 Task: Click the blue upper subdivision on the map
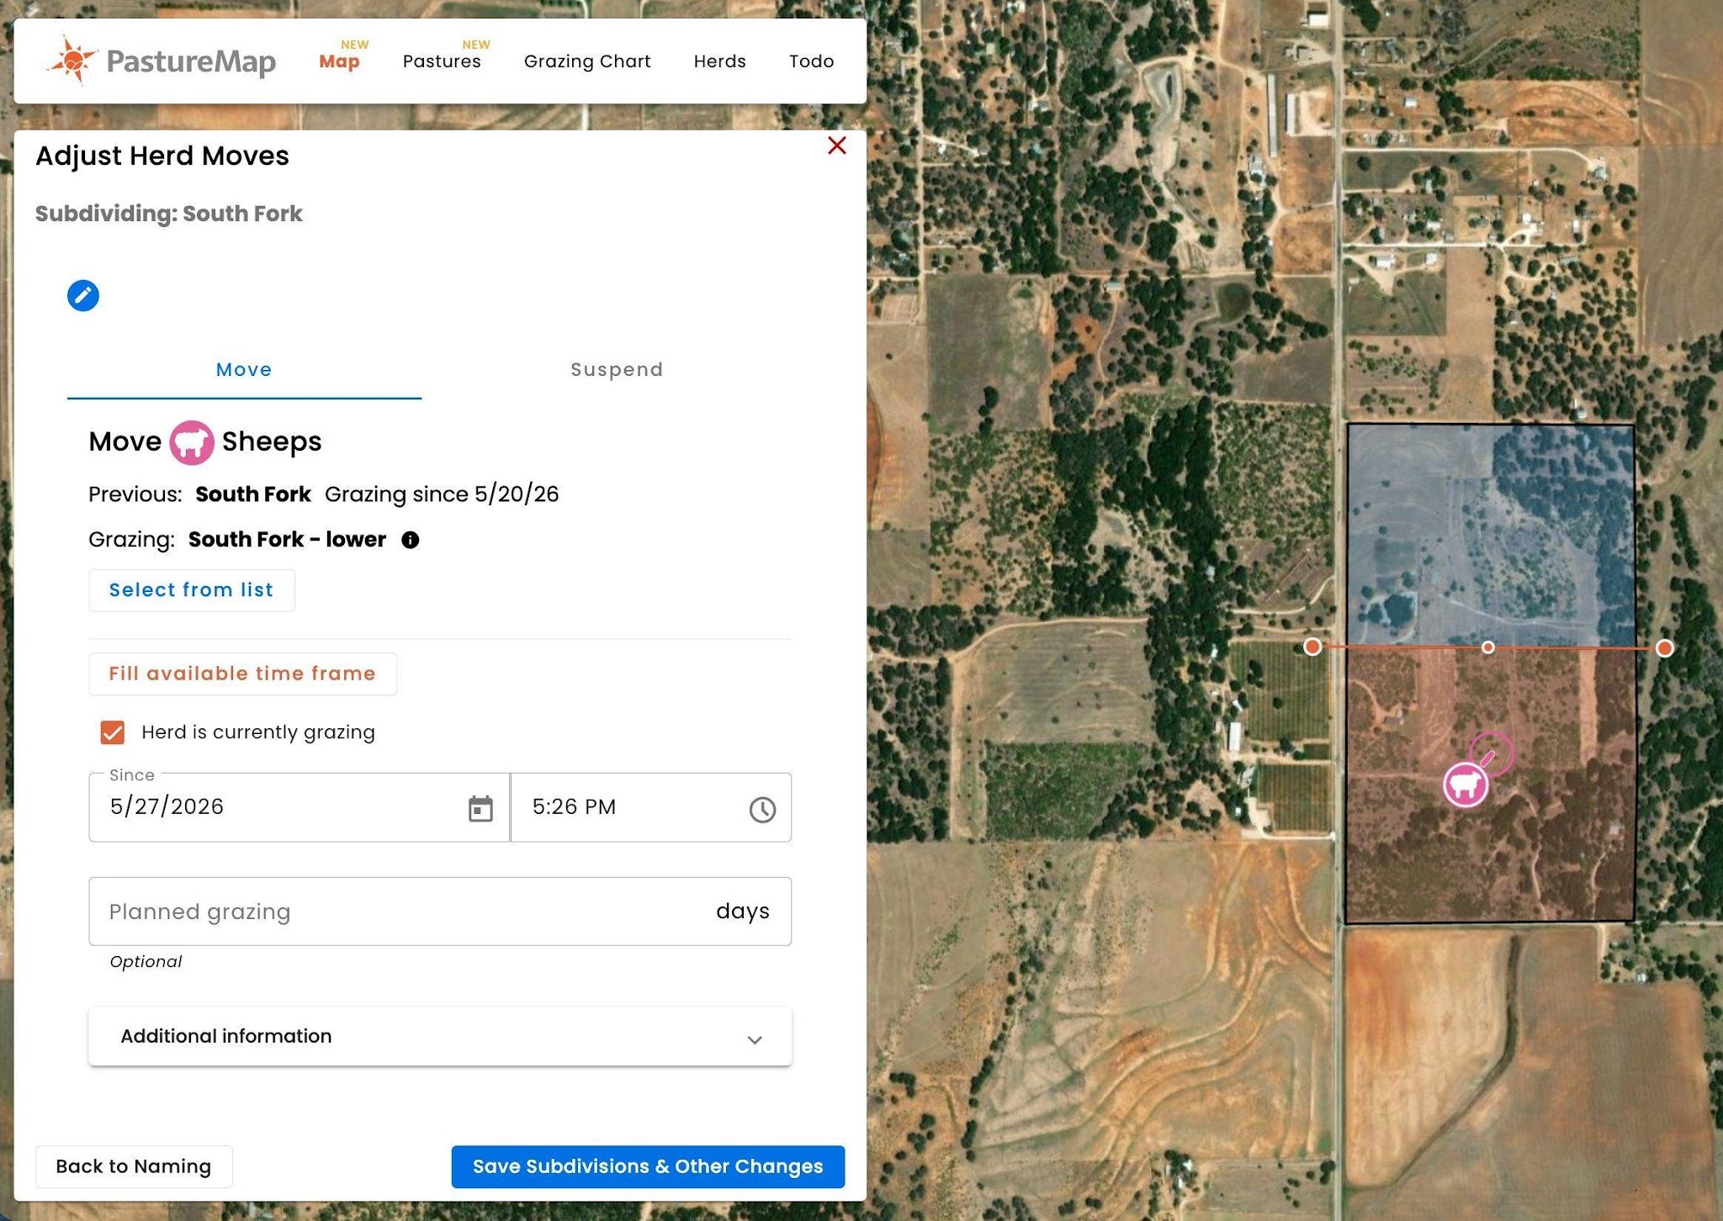[x=1490, y=535]
